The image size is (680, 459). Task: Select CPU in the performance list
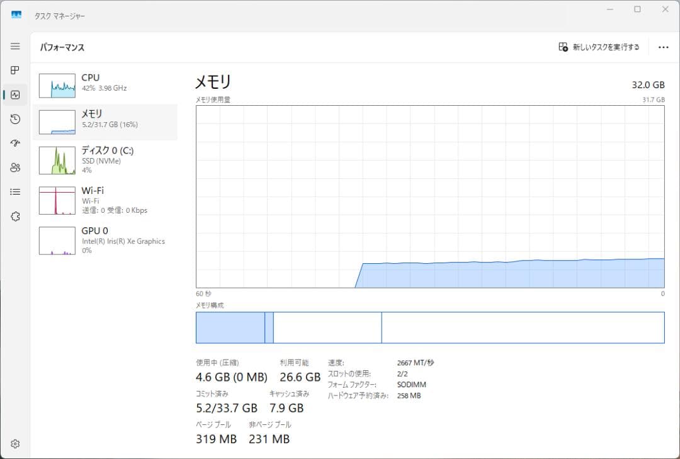(x=105, y=85)
